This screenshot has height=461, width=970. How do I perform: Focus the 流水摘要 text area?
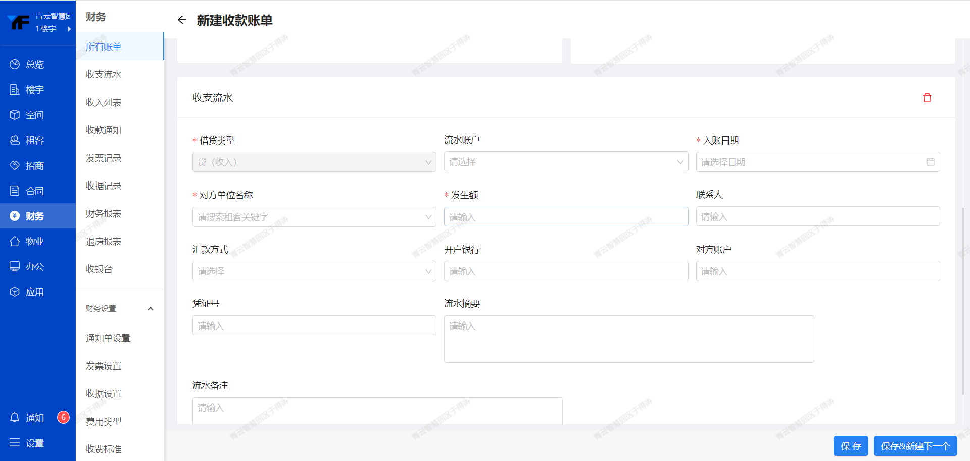(x=628, y=339)
